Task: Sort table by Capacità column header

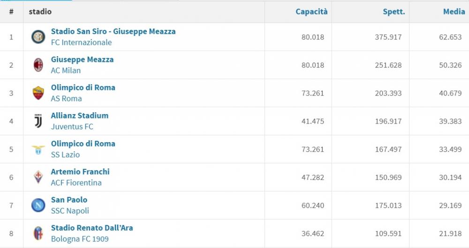Action: [x=311, y=12]
